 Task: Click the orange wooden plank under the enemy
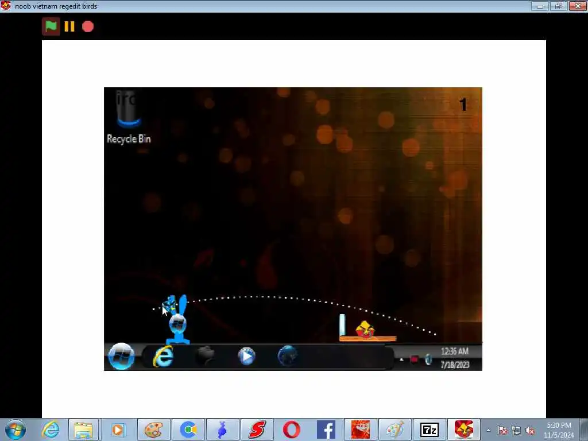[x=367, y=339]
